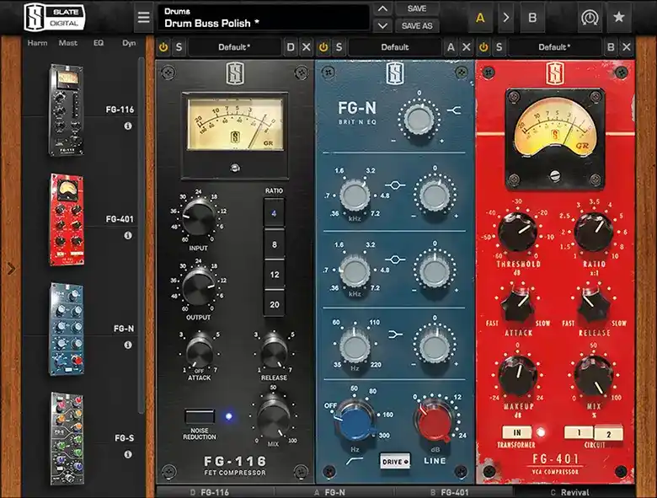Select previous preset with up arrow
The height and width of the screenshot is (498, 657).
coord(382,9)
